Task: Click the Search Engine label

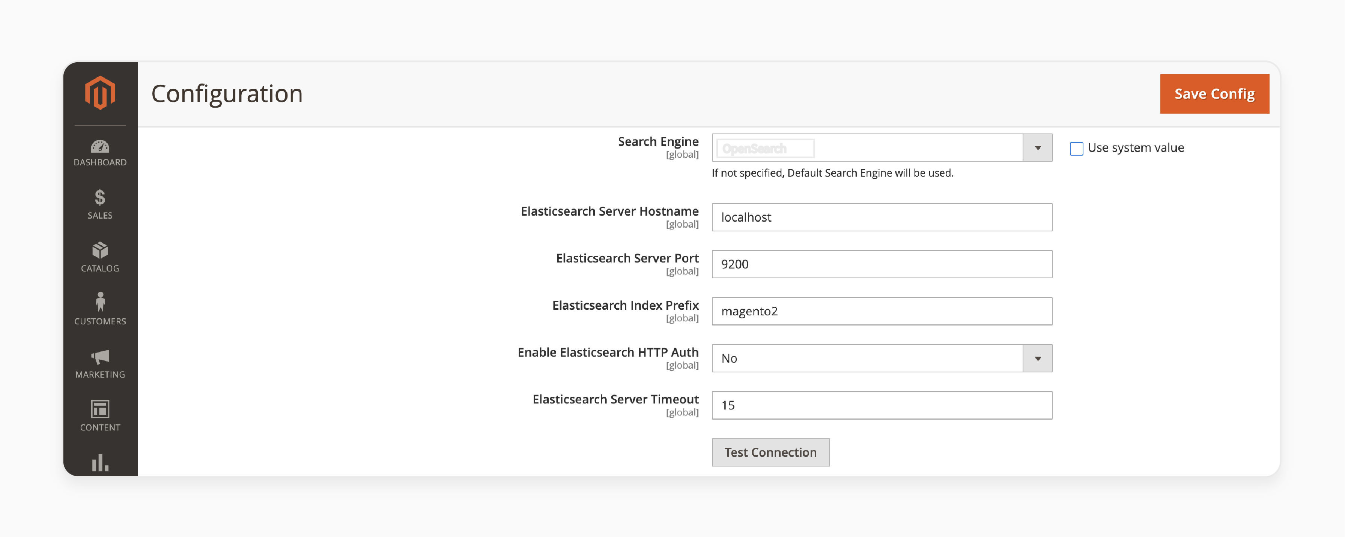Action: [658, 141]
